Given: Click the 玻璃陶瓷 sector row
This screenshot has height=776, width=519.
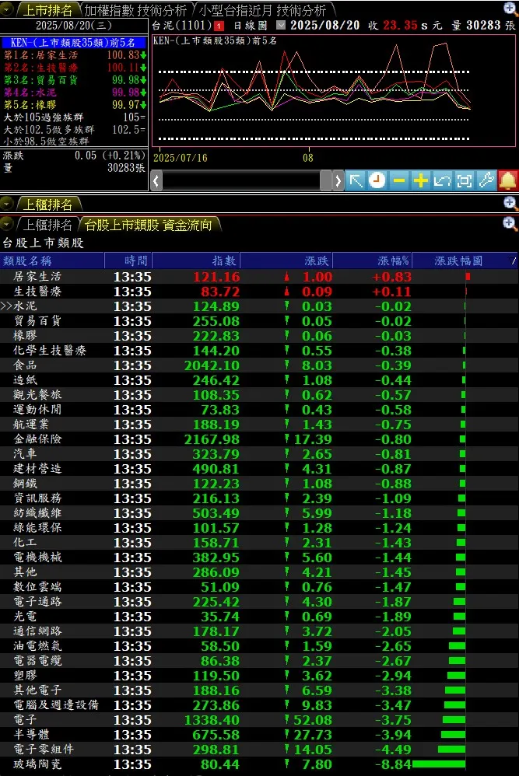Looking at the screenshot, I should click(x=259, y=764).
